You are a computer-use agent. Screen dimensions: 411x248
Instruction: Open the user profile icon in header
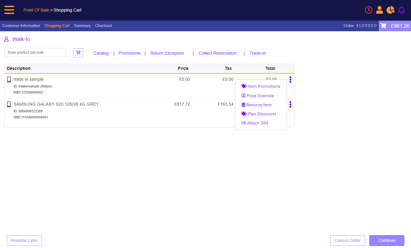pyautogui.click(x=379, y=10)
